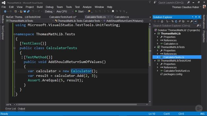207x116 pixels.
Task: Open the File menu
Action: [x=4, y=7]
